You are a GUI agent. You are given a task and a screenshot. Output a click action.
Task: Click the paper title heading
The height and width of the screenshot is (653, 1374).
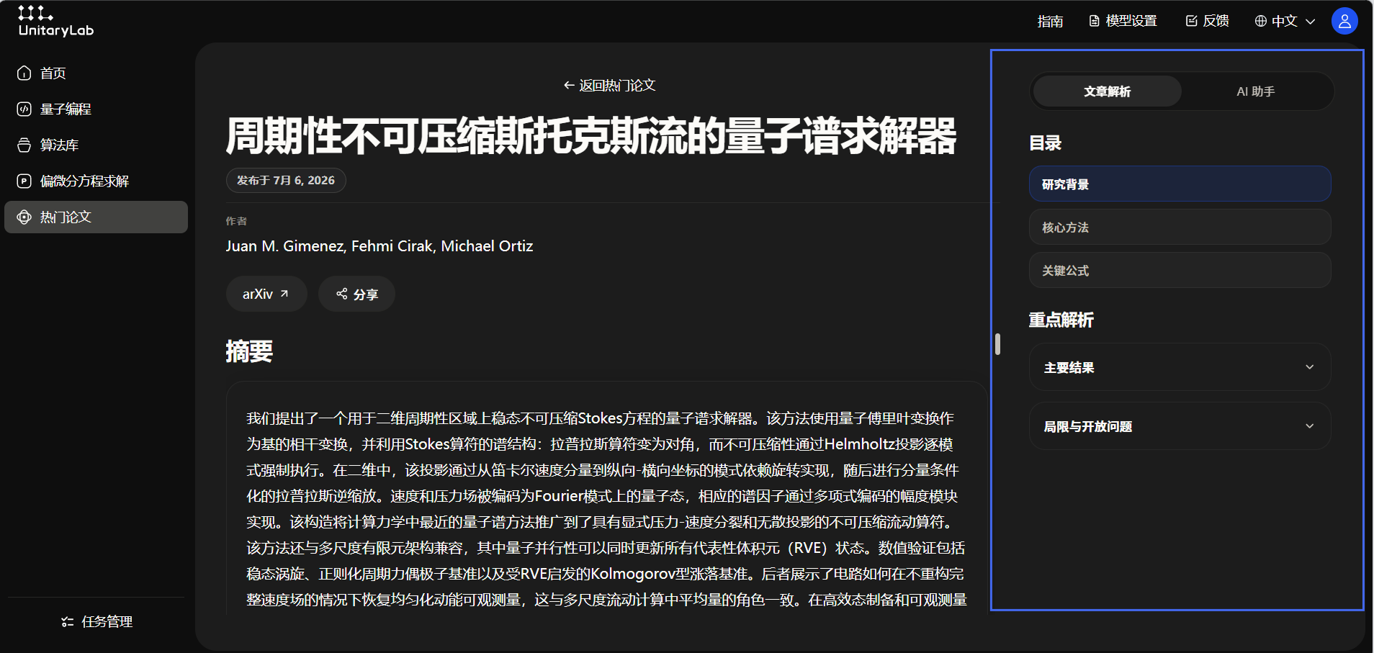pos(591,135)
